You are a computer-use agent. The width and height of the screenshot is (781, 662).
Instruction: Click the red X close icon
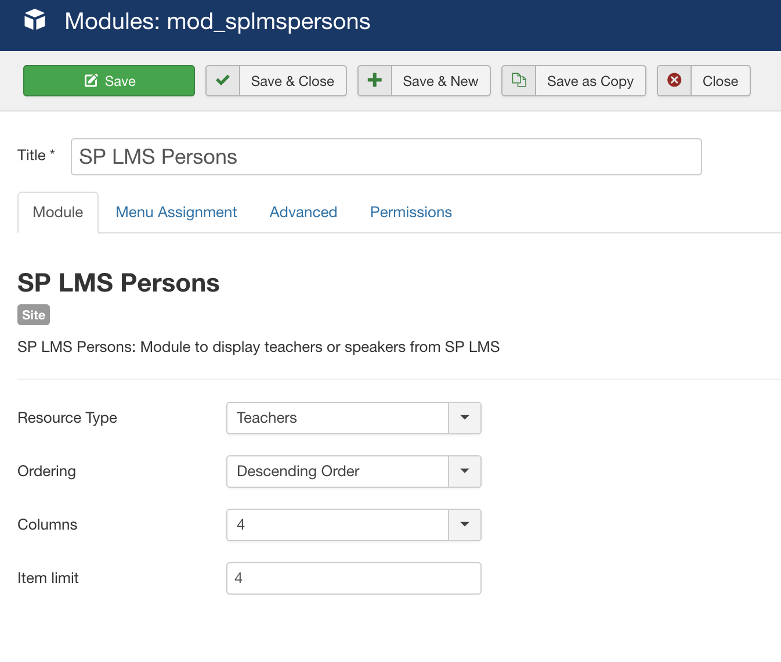tap(674, 81)
